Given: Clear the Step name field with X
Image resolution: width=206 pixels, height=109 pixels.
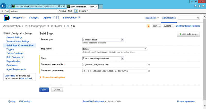Looking at the screenshot, I should (145, 49).
